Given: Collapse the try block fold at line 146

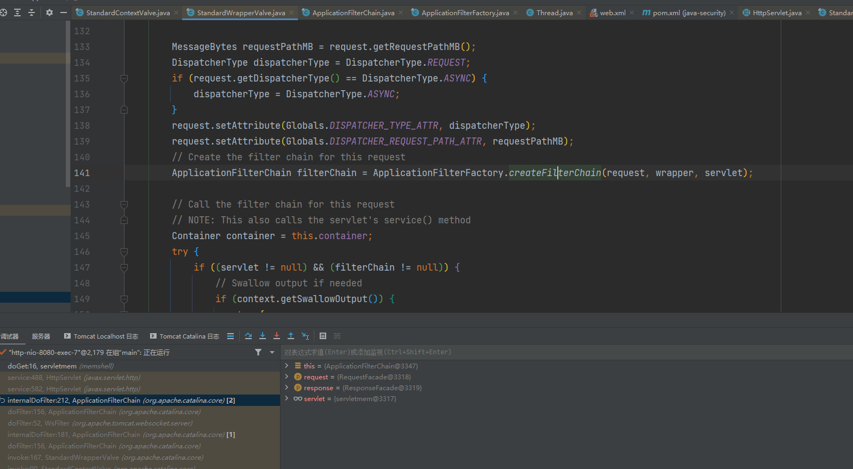Looking at the screenshot, I should tap(124, 252).
